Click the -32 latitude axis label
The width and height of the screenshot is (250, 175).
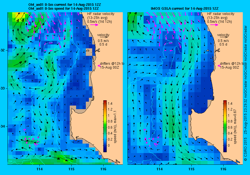click(3, 50)
